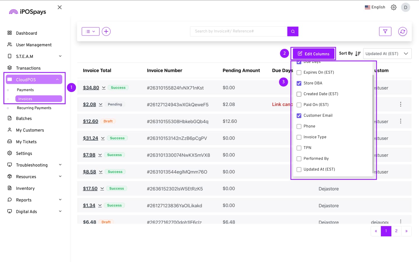Click the add new invoice plus icon
This screenshot has width=419, height=262.
(x=106, y=31)
